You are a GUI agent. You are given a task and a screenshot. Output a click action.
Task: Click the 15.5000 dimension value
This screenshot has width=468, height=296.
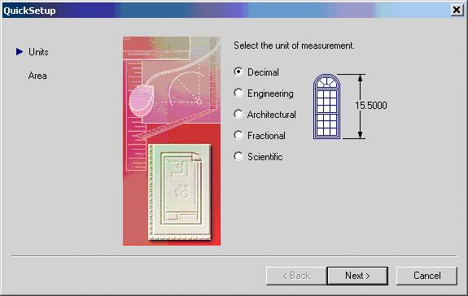370,105
